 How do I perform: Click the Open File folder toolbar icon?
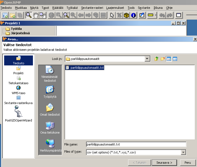pyautogui.click(x=12, y=15)
